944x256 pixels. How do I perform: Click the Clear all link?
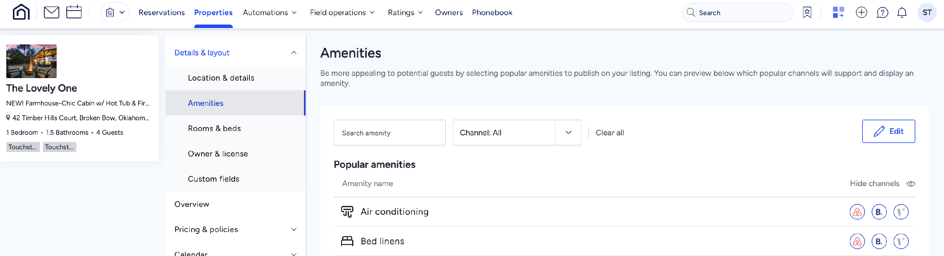(610, 132)
